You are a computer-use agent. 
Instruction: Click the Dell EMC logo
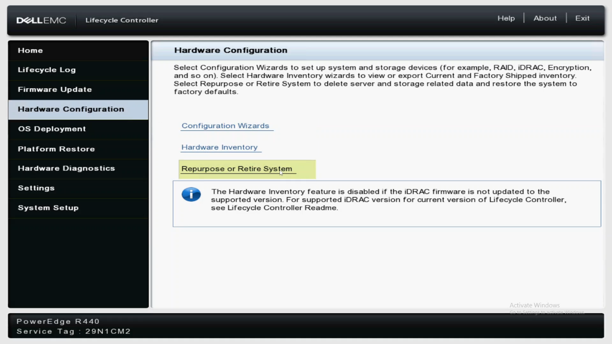tap(41, 20)
